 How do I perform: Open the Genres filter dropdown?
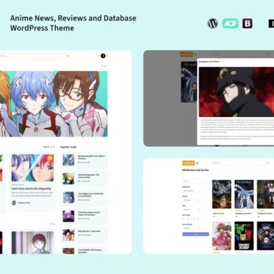[191, 200]
